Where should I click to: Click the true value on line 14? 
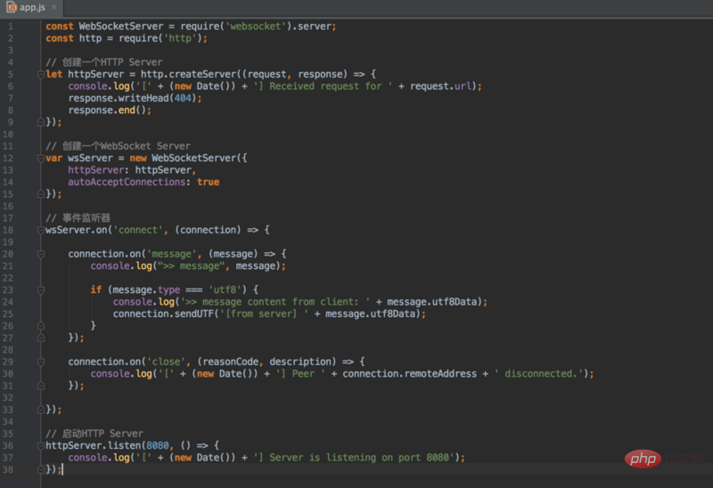coord(208,182)
